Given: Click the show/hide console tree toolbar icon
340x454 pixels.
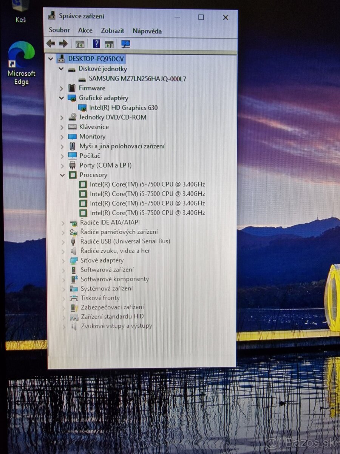Looking at the screenshot, I should coord(80,44).
